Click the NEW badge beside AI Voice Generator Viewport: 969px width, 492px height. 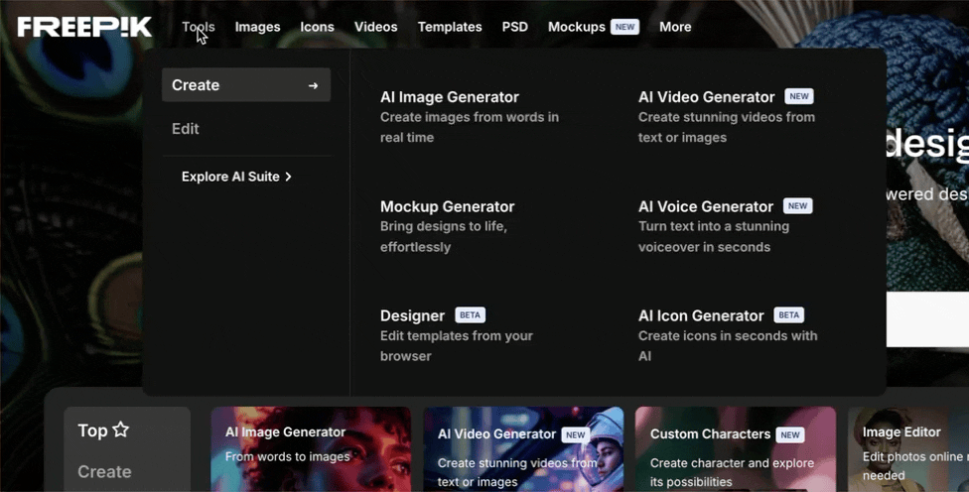point(798,205)
